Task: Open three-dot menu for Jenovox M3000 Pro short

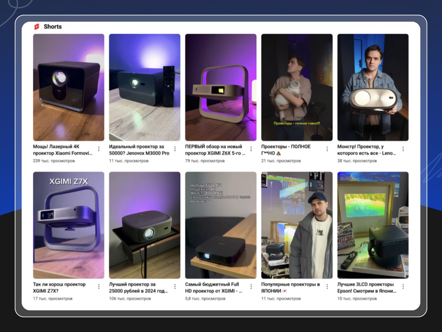Action: pyautogui.click(x=175, y=149)
